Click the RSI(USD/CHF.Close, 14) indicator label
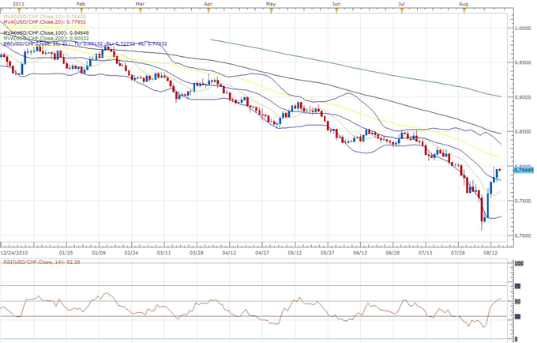This screenshot has height=343, width=537. click(x=42, y=262)
